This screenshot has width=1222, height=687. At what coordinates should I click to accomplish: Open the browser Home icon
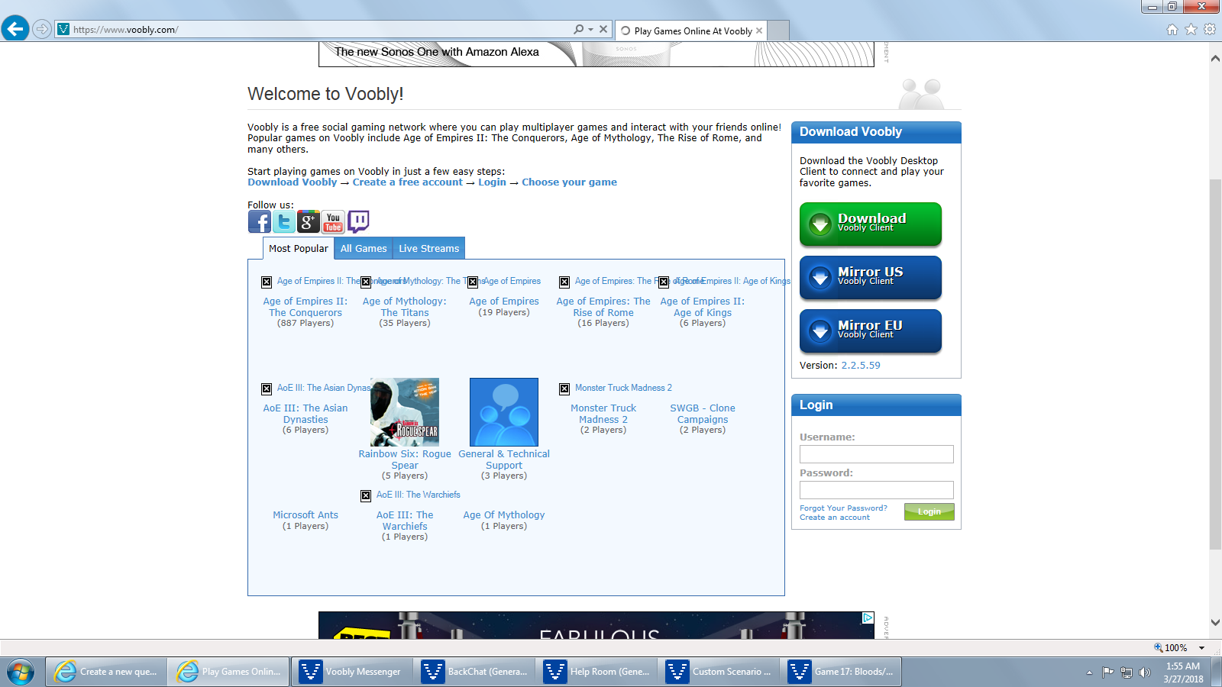tap(1172, 29)
